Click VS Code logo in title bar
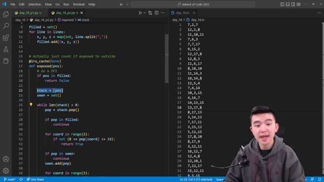This screenshot has width=324, height=182. [x=5, y=4]
